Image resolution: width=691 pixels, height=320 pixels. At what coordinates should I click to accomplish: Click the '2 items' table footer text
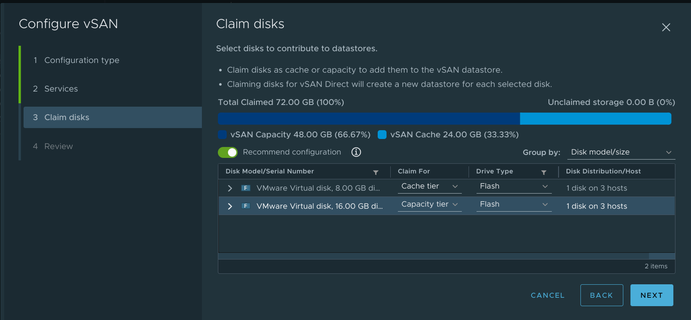click(x=656, y=266)
